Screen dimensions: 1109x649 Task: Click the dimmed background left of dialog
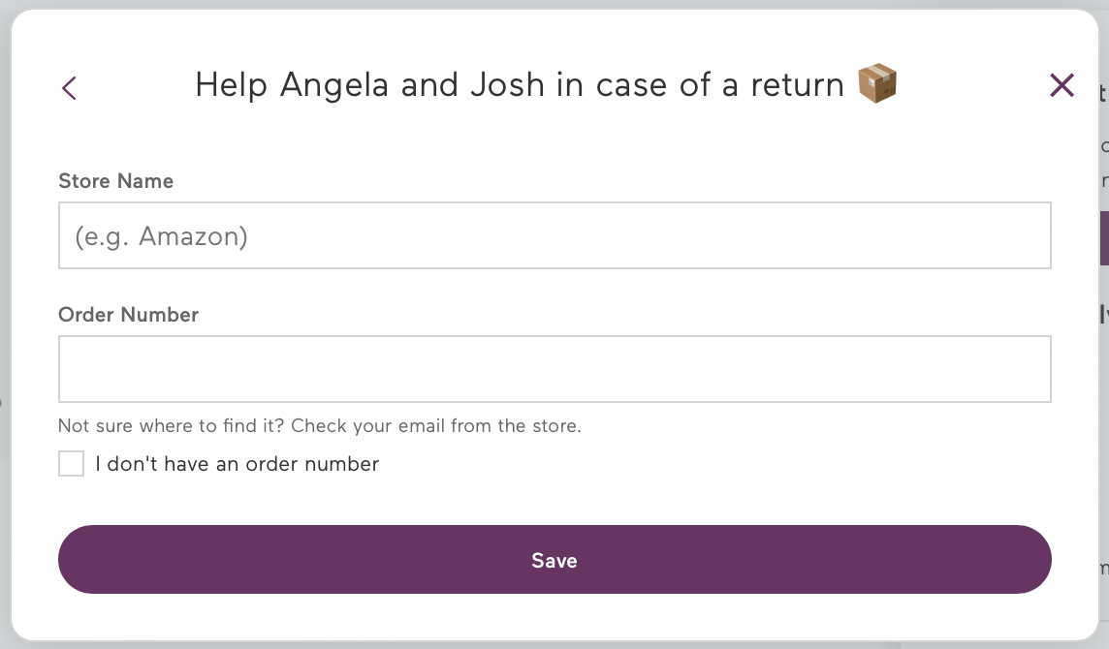point(5,324)
